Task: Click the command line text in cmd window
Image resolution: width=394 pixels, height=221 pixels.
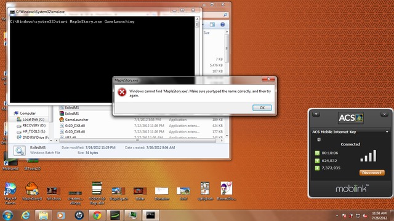Action: coord(72,21)
